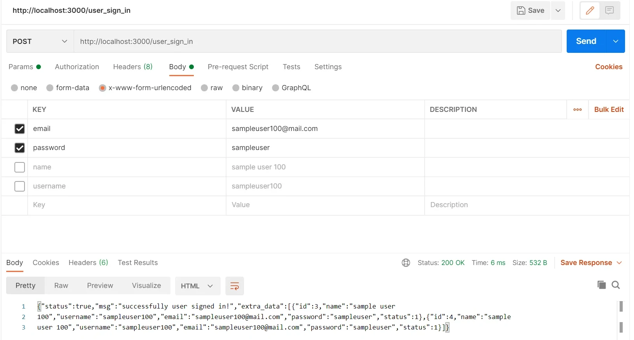Click the empty Key field
Image resolution: width=634 pixels, height=340 pixels.
pos(127,205)
